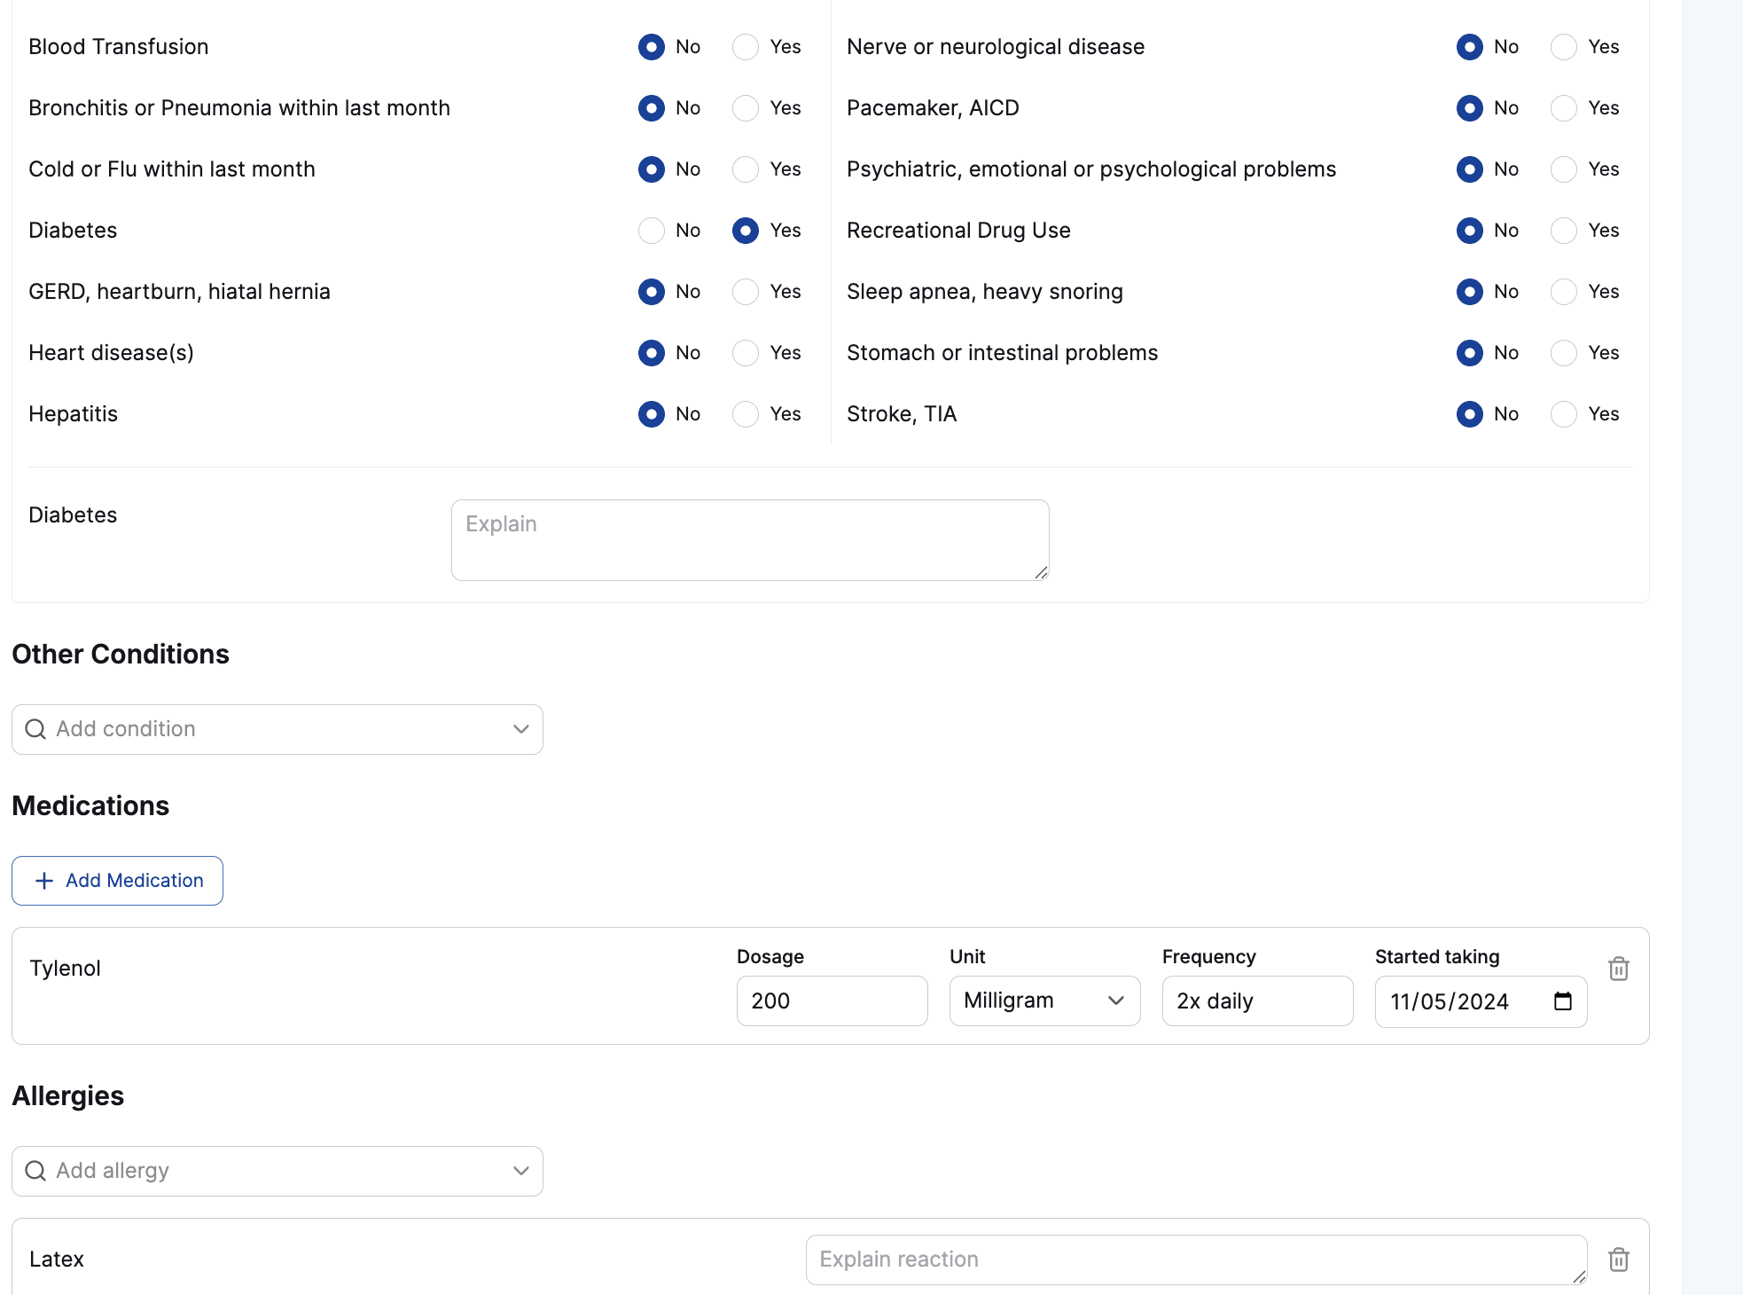This screenshot has height=1295, width=1743.
Task: Open the Milligram unit dropdown
Action: [1044, 1001]
